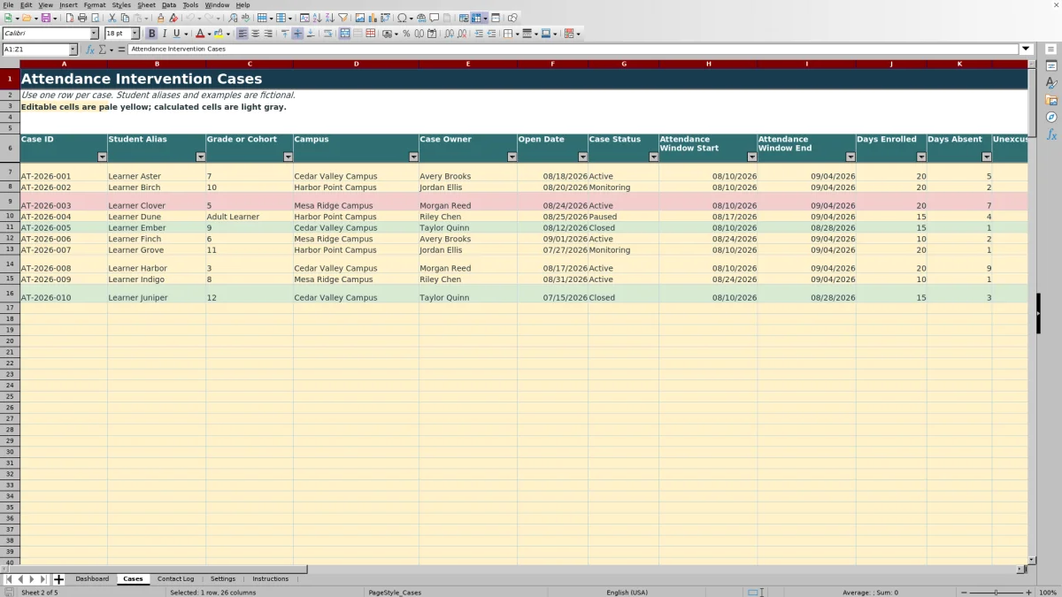Switch to the Contact Log sheet tab
The height and width of the screenshot is (597, 1062).
(x=175, y=579)
